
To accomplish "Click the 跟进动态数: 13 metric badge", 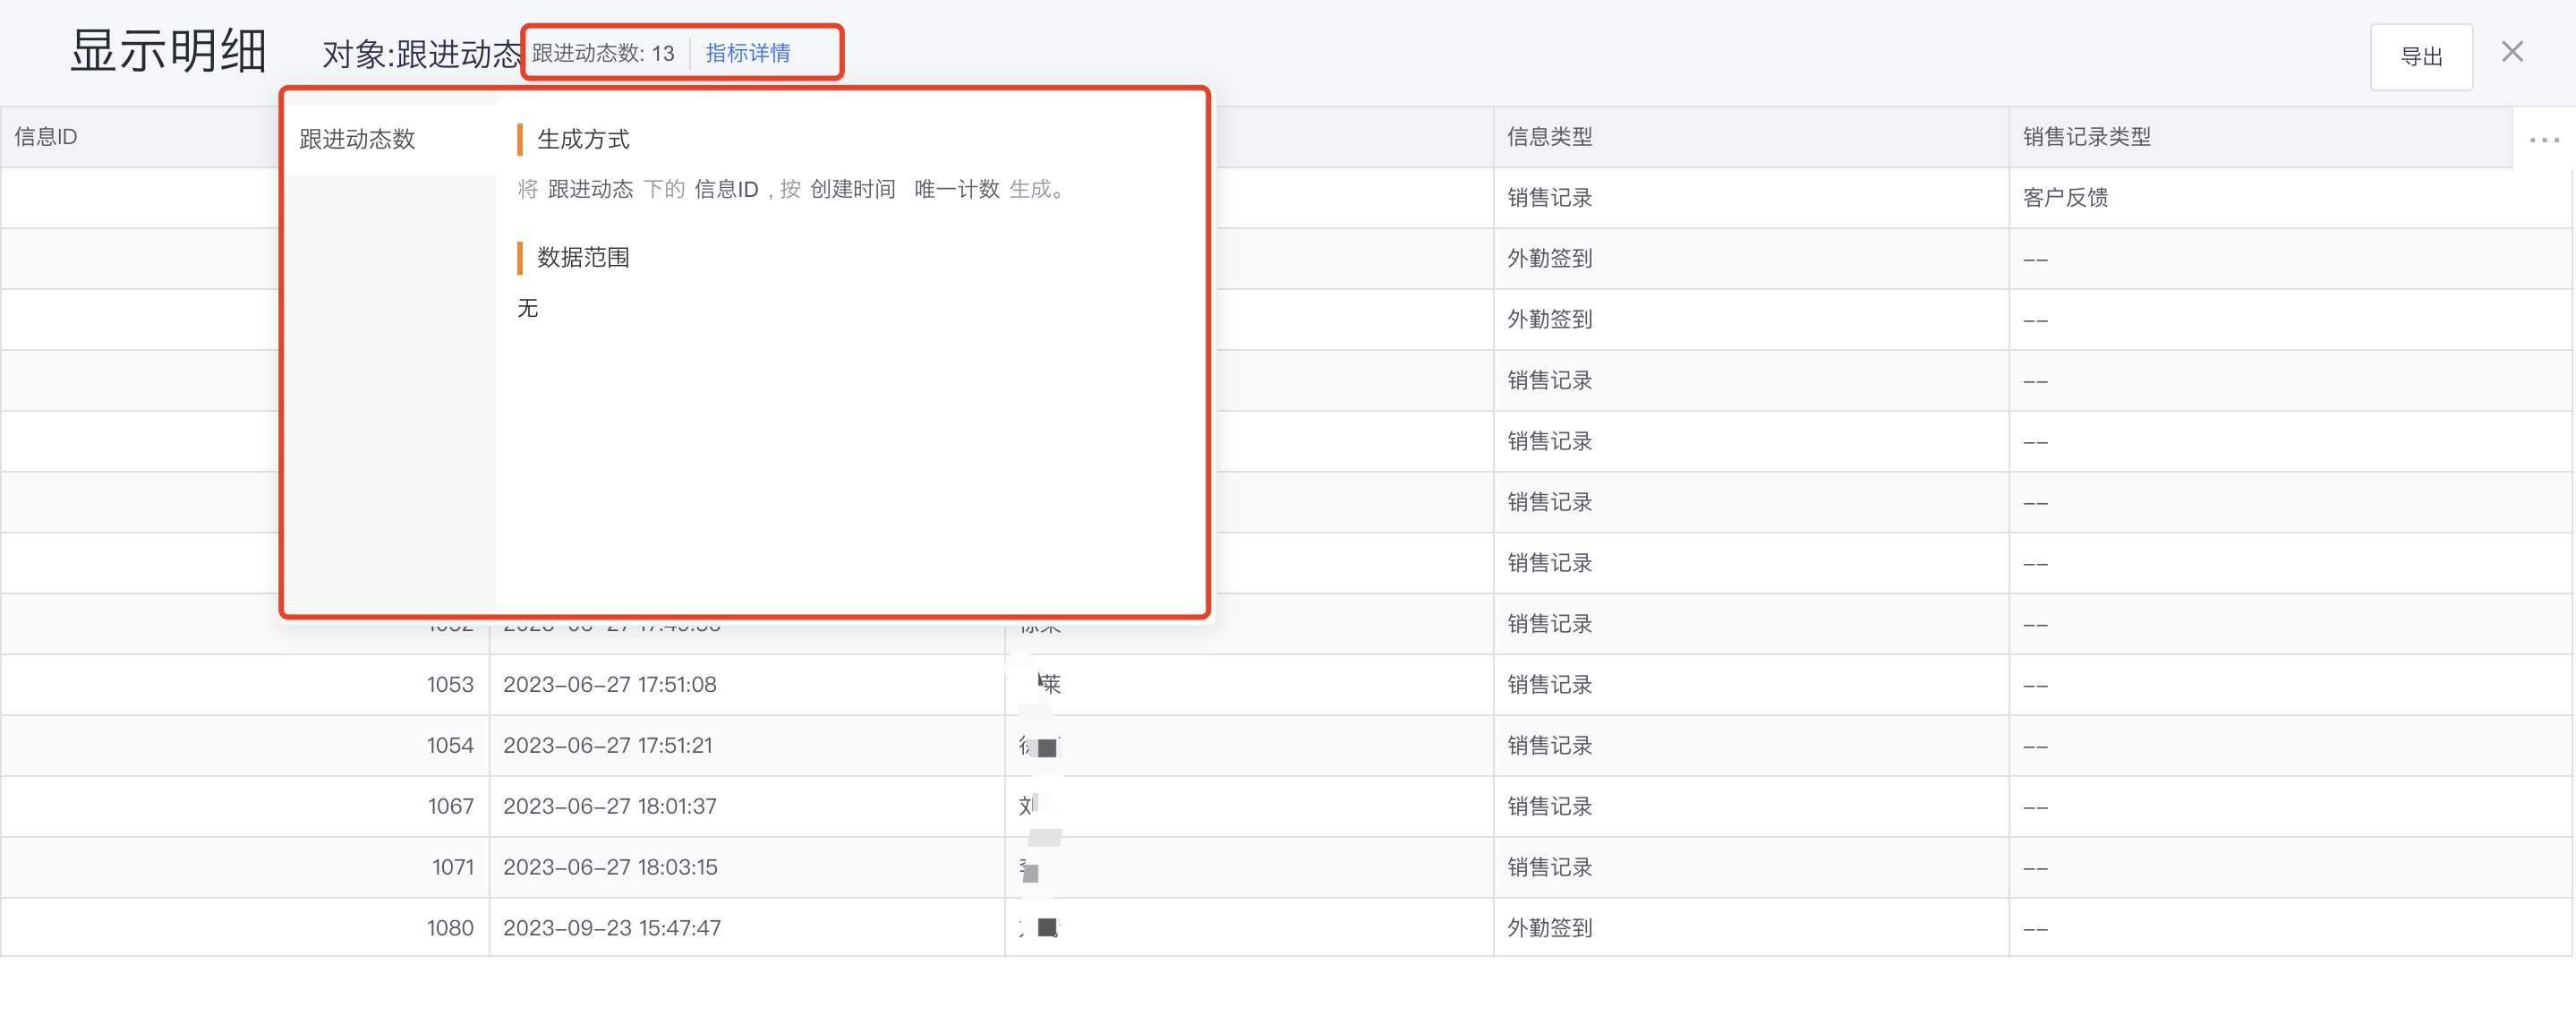I will (603, 53).
